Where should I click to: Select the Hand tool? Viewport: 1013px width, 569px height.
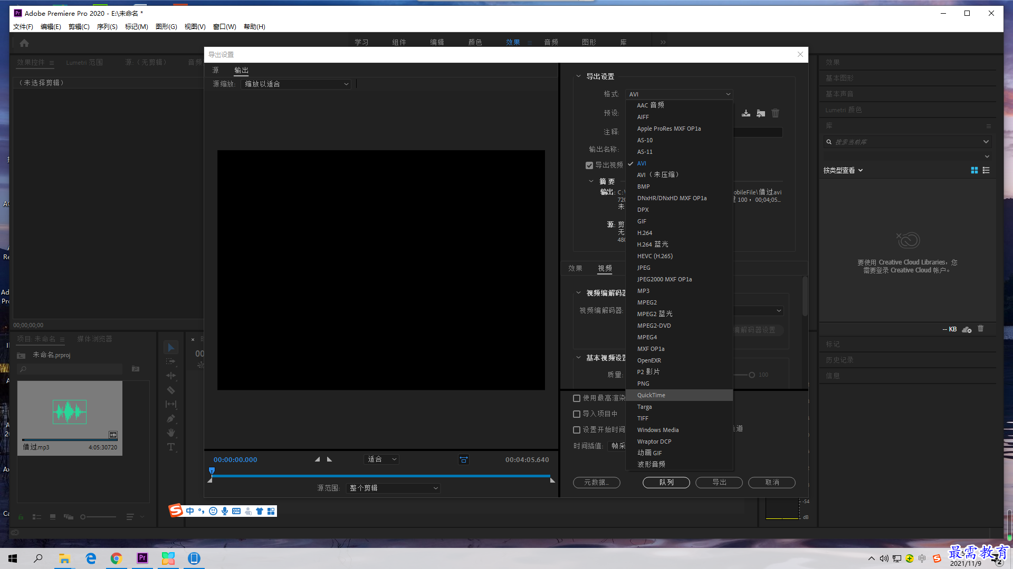point(171,433)
